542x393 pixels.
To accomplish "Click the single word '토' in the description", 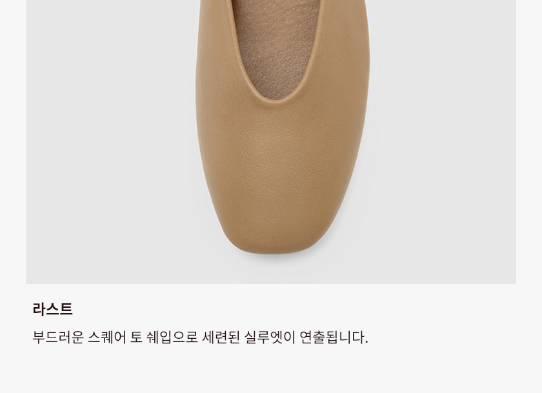I will 136,337.
